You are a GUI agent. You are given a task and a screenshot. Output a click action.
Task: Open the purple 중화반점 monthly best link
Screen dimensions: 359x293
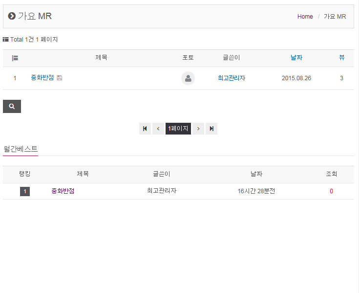[63, 191]
